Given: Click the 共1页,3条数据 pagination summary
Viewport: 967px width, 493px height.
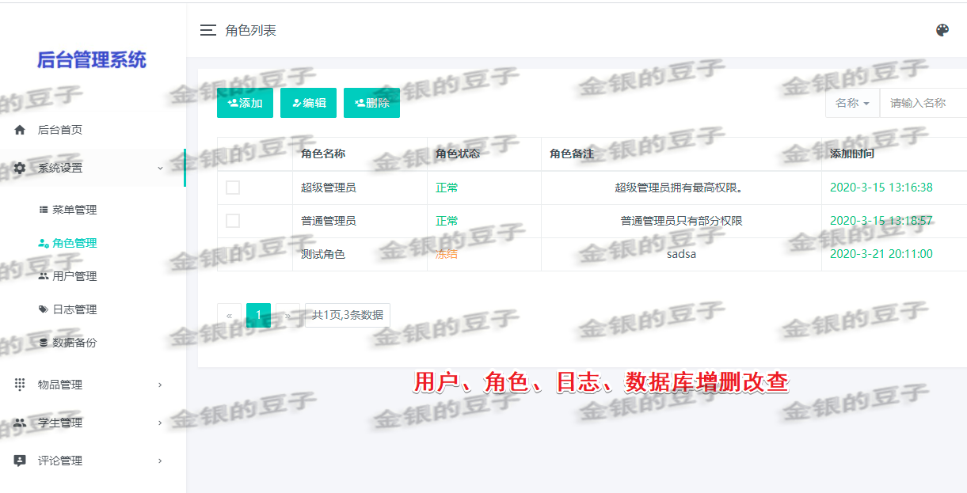Looking at the screenshot, I should pos(348,315).
